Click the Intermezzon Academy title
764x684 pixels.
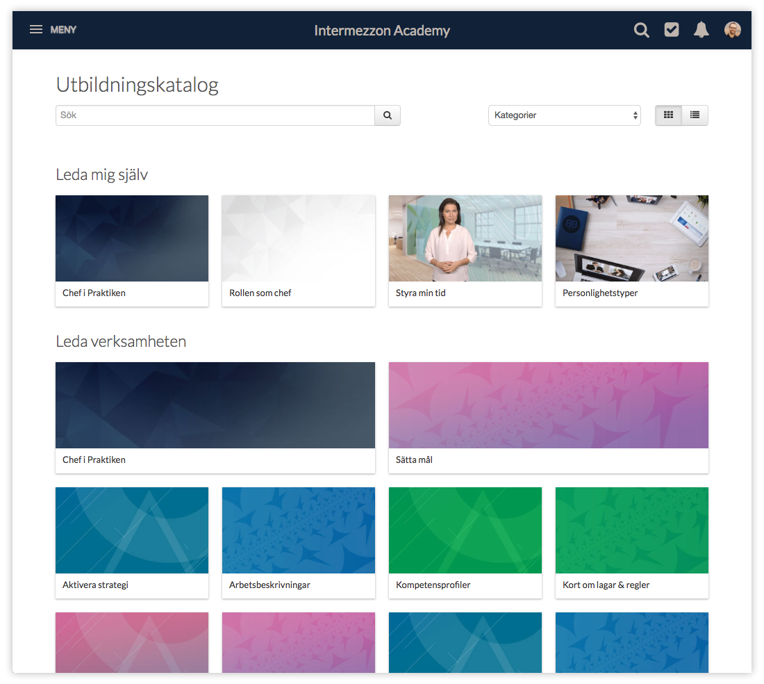(382, 31)
